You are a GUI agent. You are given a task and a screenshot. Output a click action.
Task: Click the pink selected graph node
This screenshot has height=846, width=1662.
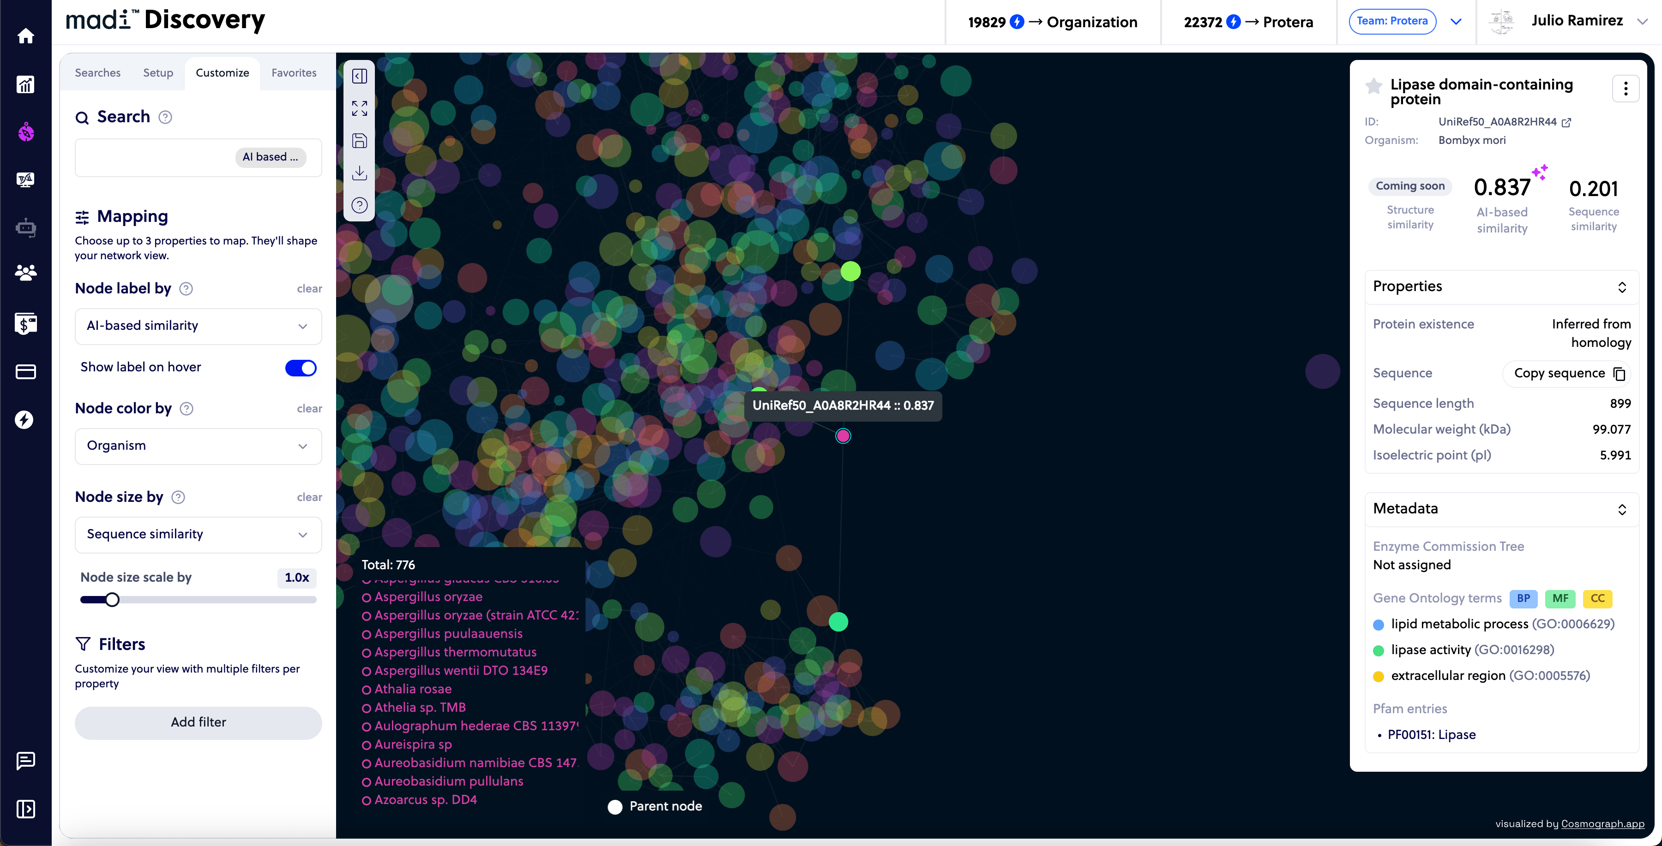tap(843, 436)
